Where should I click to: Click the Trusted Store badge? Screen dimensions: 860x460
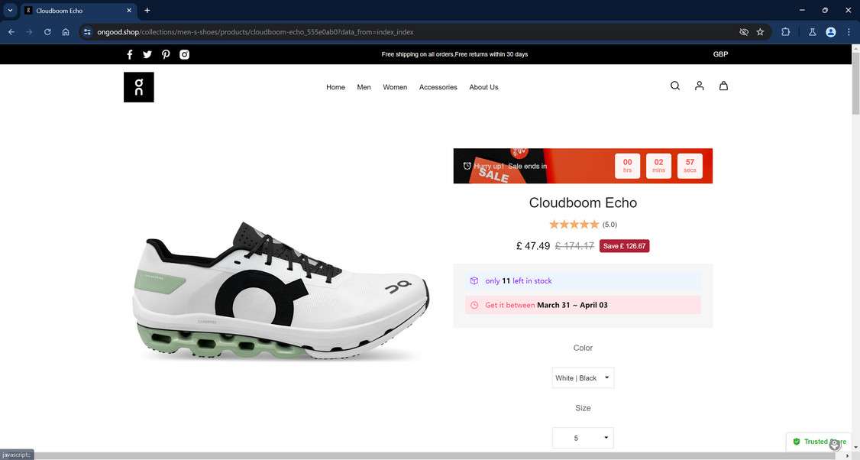(819, 442)
